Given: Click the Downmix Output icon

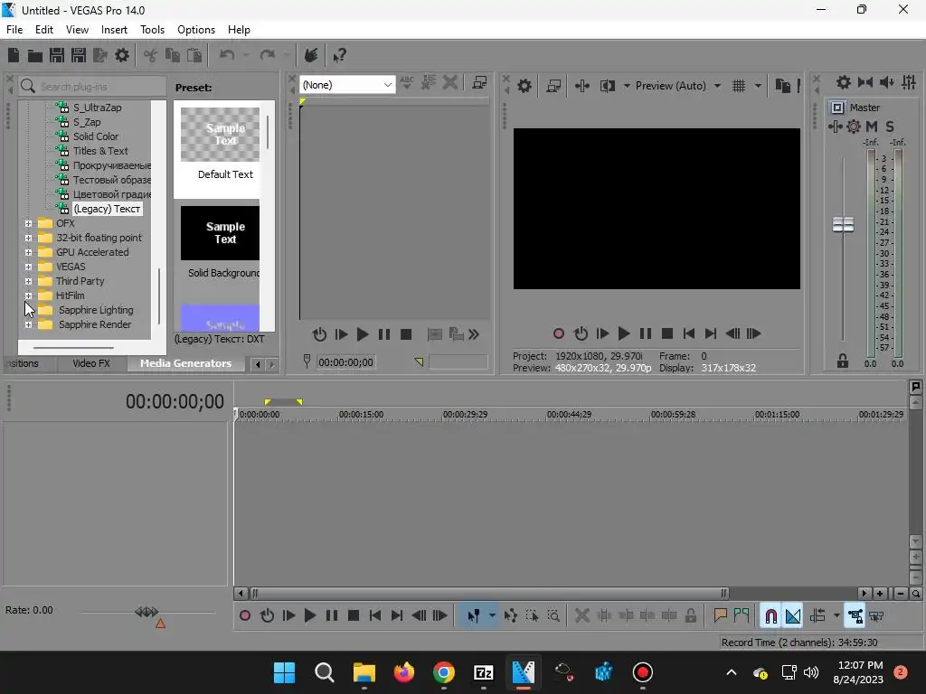Looking at the screenshot, I should [x=865, y=82].
